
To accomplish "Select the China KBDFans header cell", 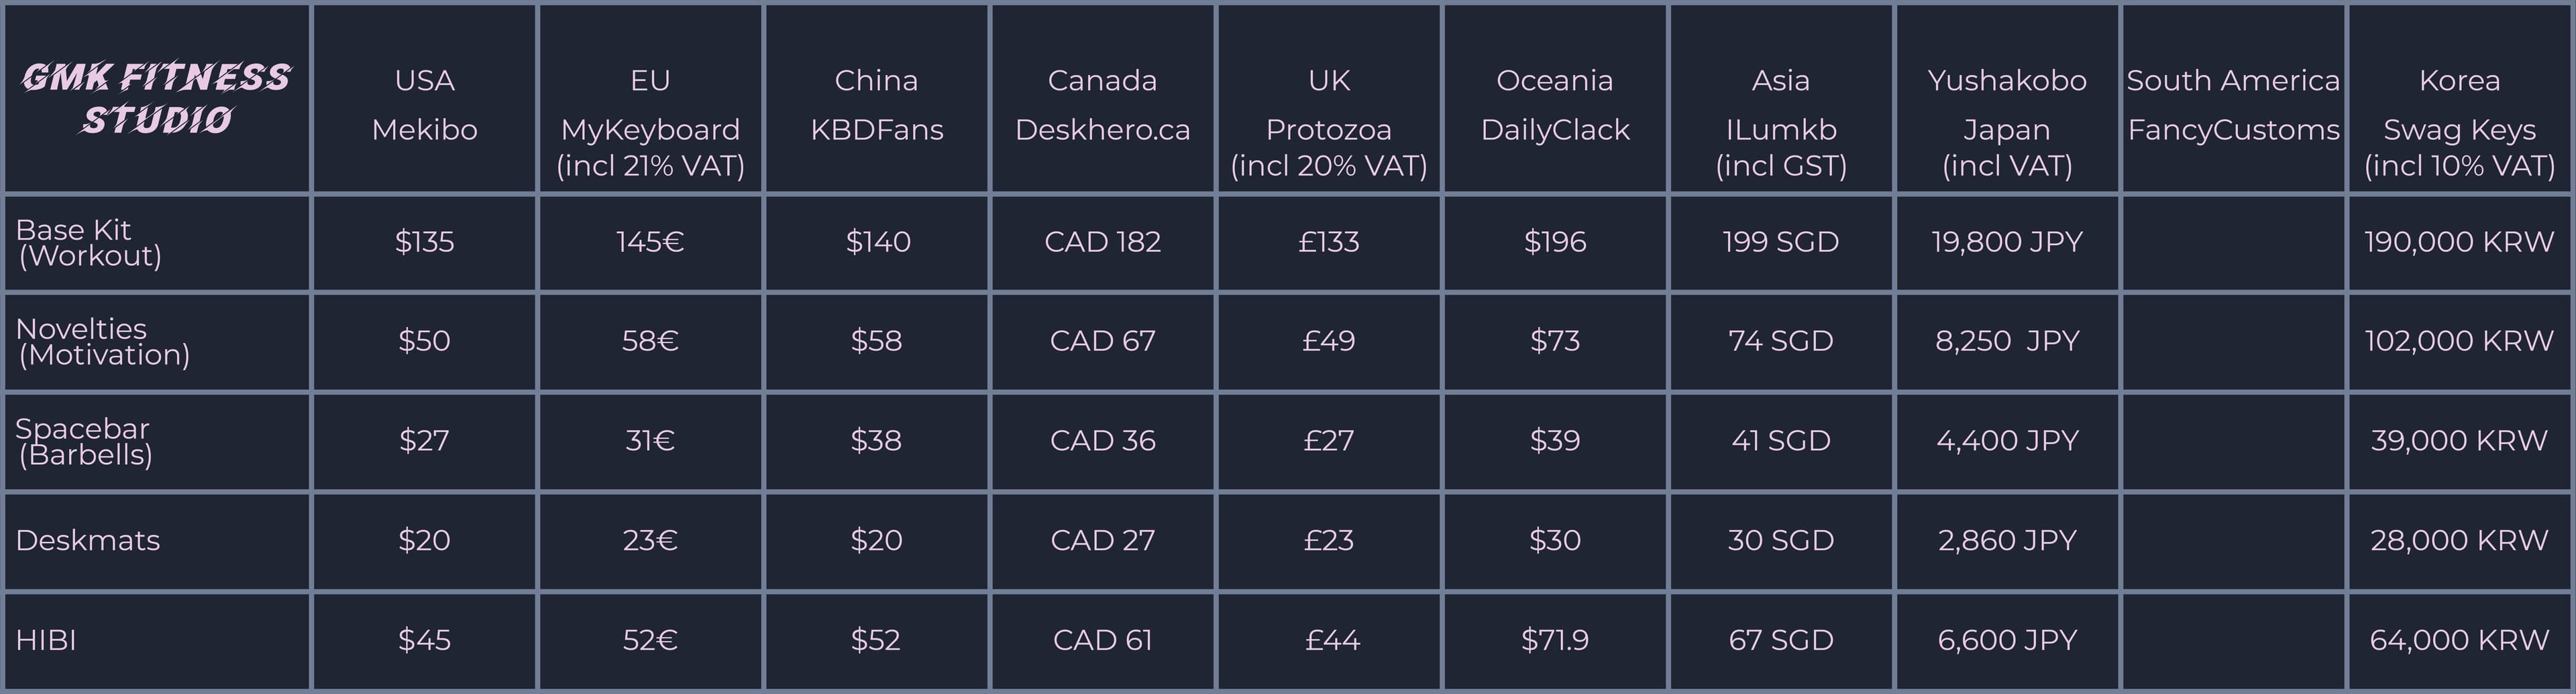I will click(876, 104).
